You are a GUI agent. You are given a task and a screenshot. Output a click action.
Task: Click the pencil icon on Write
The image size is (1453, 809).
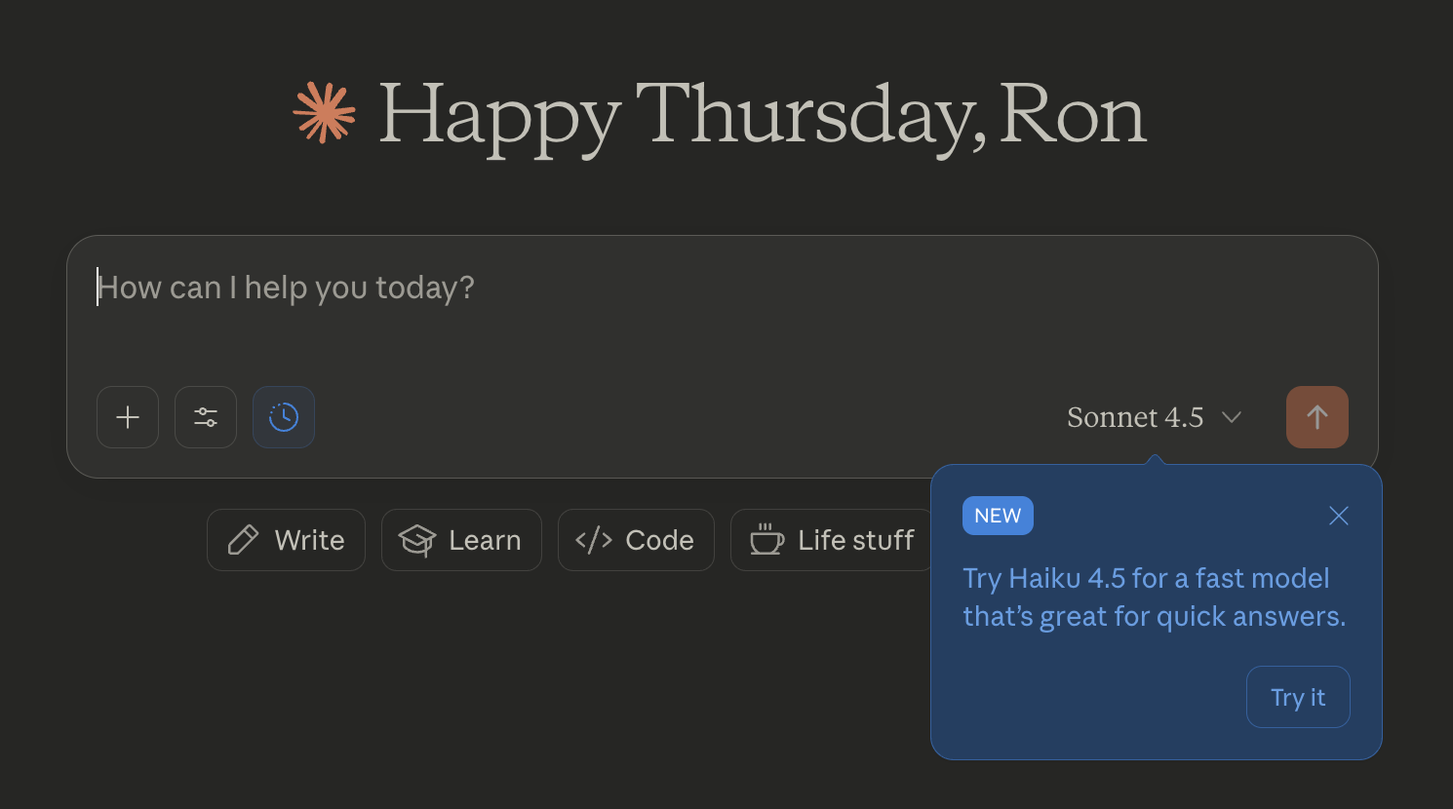click(x=243, y=540)
